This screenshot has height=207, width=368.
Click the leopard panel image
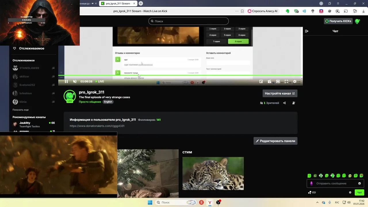pyautogui.click(x=213, y=173)
